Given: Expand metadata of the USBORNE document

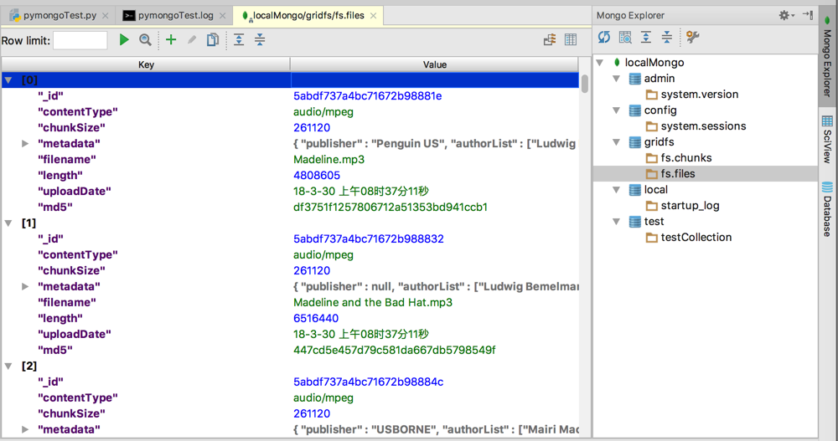Looking at the screenshot, I should 25,430.
